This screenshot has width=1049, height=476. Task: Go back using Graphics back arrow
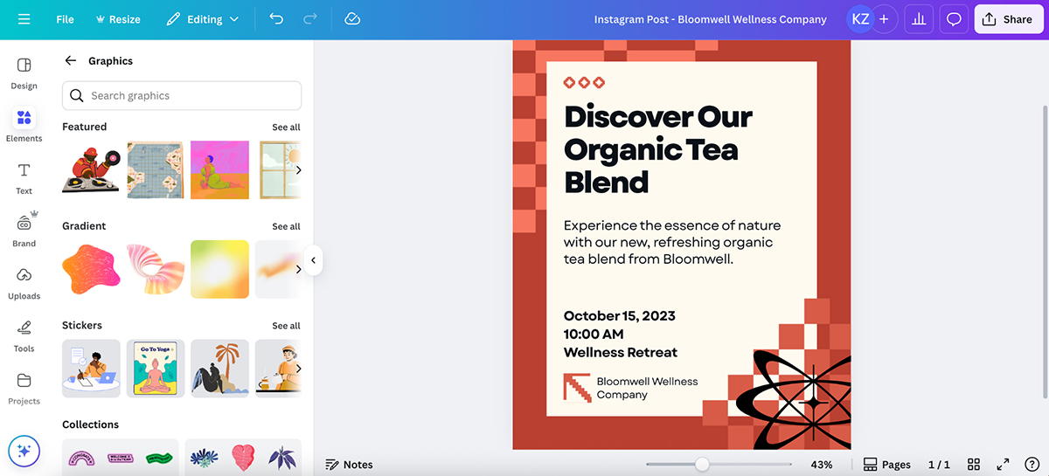tap(71, 61)
